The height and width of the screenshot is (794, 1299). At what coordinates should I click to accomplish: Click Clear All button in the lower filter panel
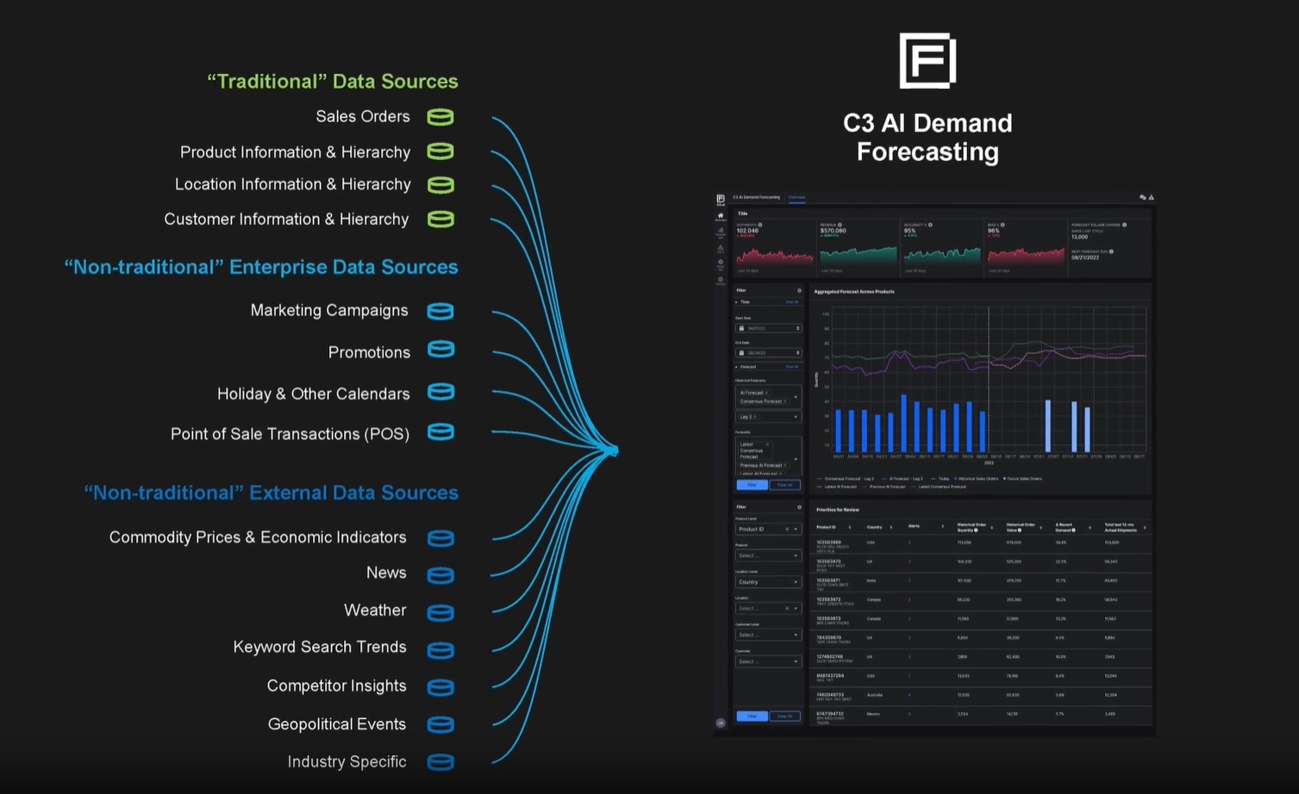tap(784, 716)
